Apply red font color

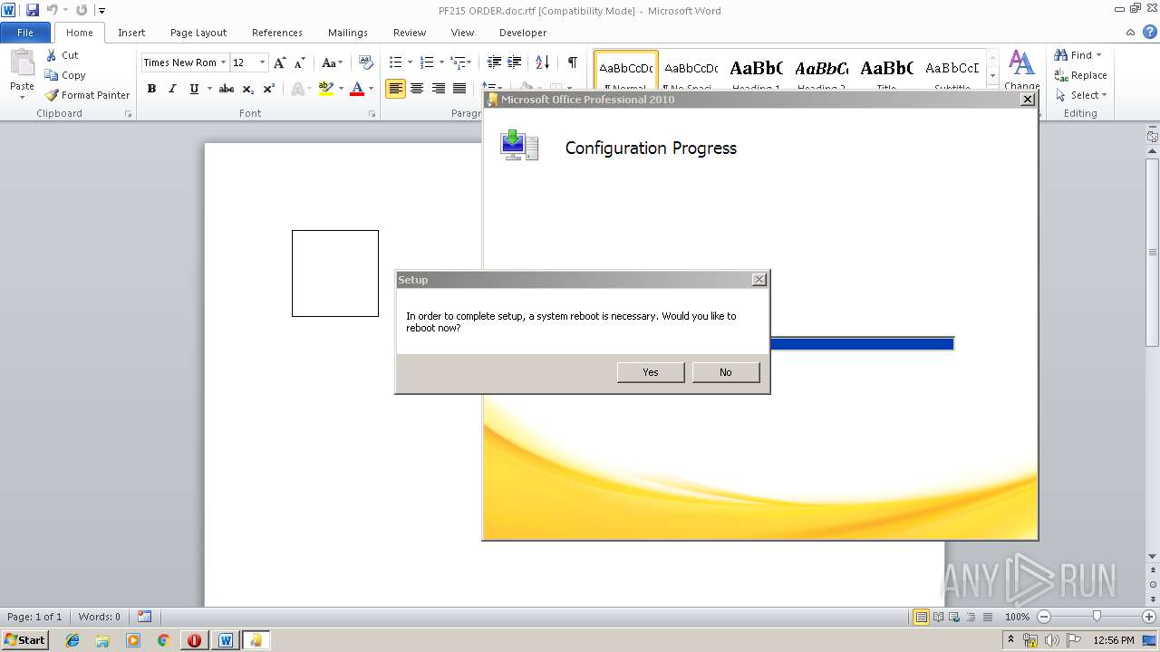click(x=357, y=89)
